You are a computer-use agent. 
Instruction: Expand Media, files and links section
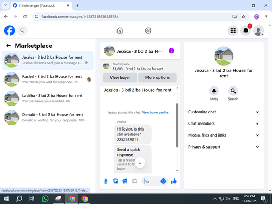coord(224,135)
